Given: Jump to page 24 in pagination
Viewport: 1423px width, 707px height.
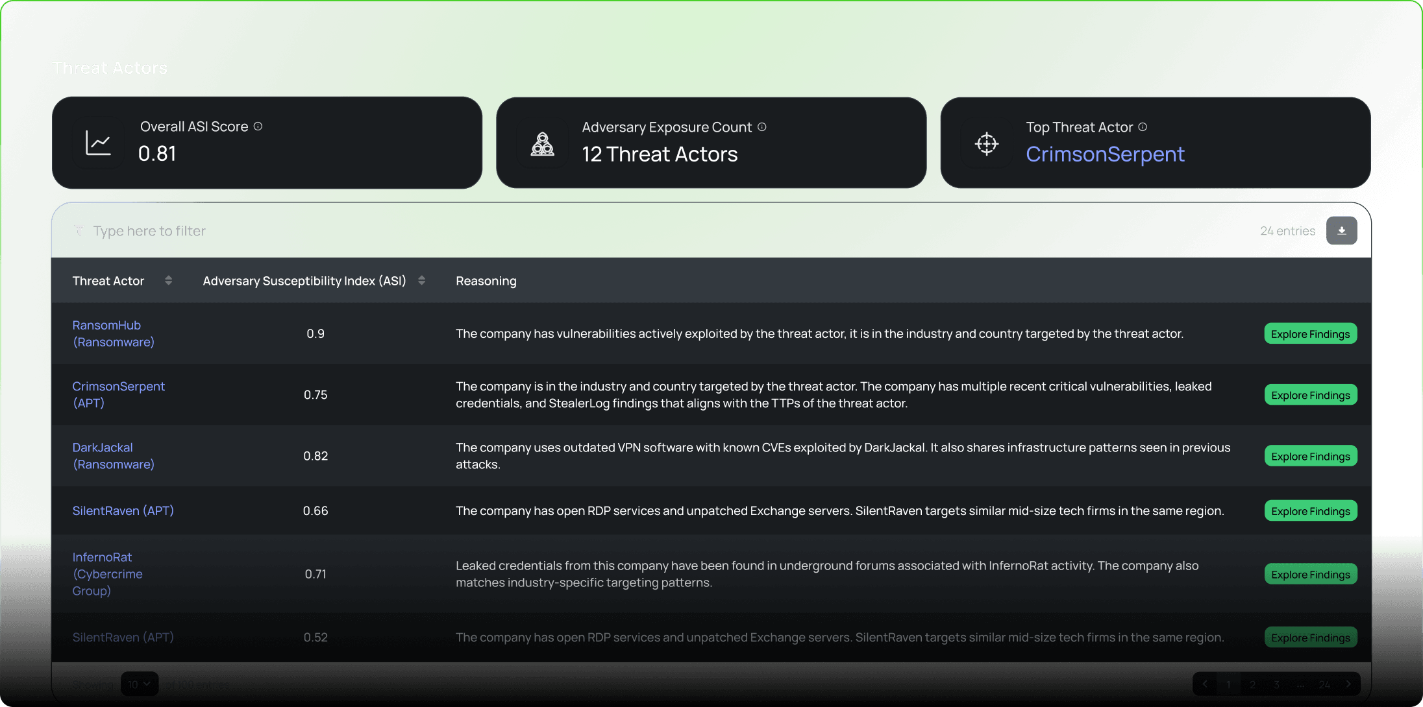Looking at the screenshot, I should point(1324,684).
